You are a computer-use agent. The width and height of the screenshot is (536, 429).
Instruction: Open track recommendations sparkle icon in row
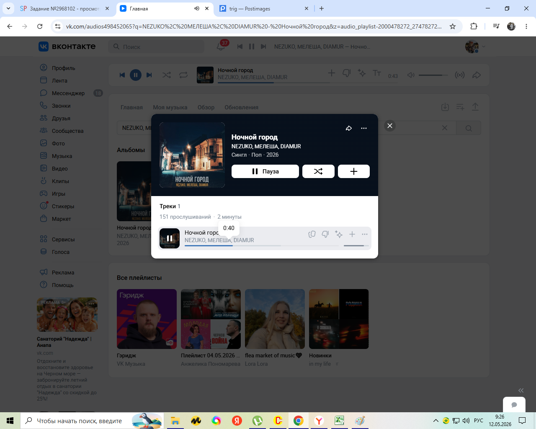point(339,234)
